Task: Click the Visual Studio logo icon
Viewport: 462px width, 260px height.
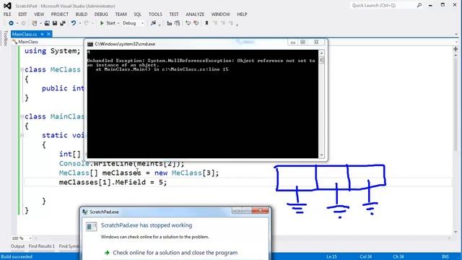Action: click(x=7, y=6)
